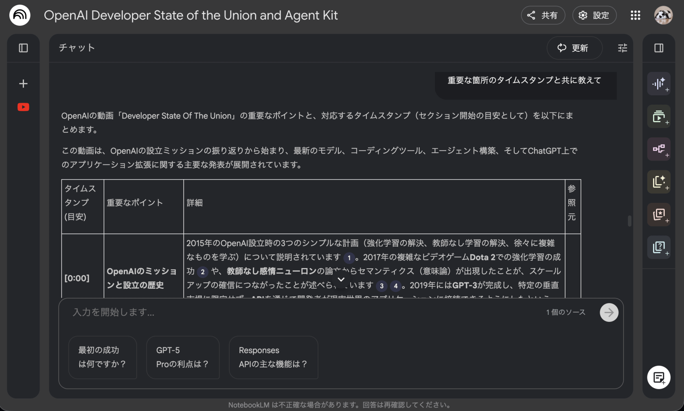Select the YouTube source icon

[x=23, y=107]
